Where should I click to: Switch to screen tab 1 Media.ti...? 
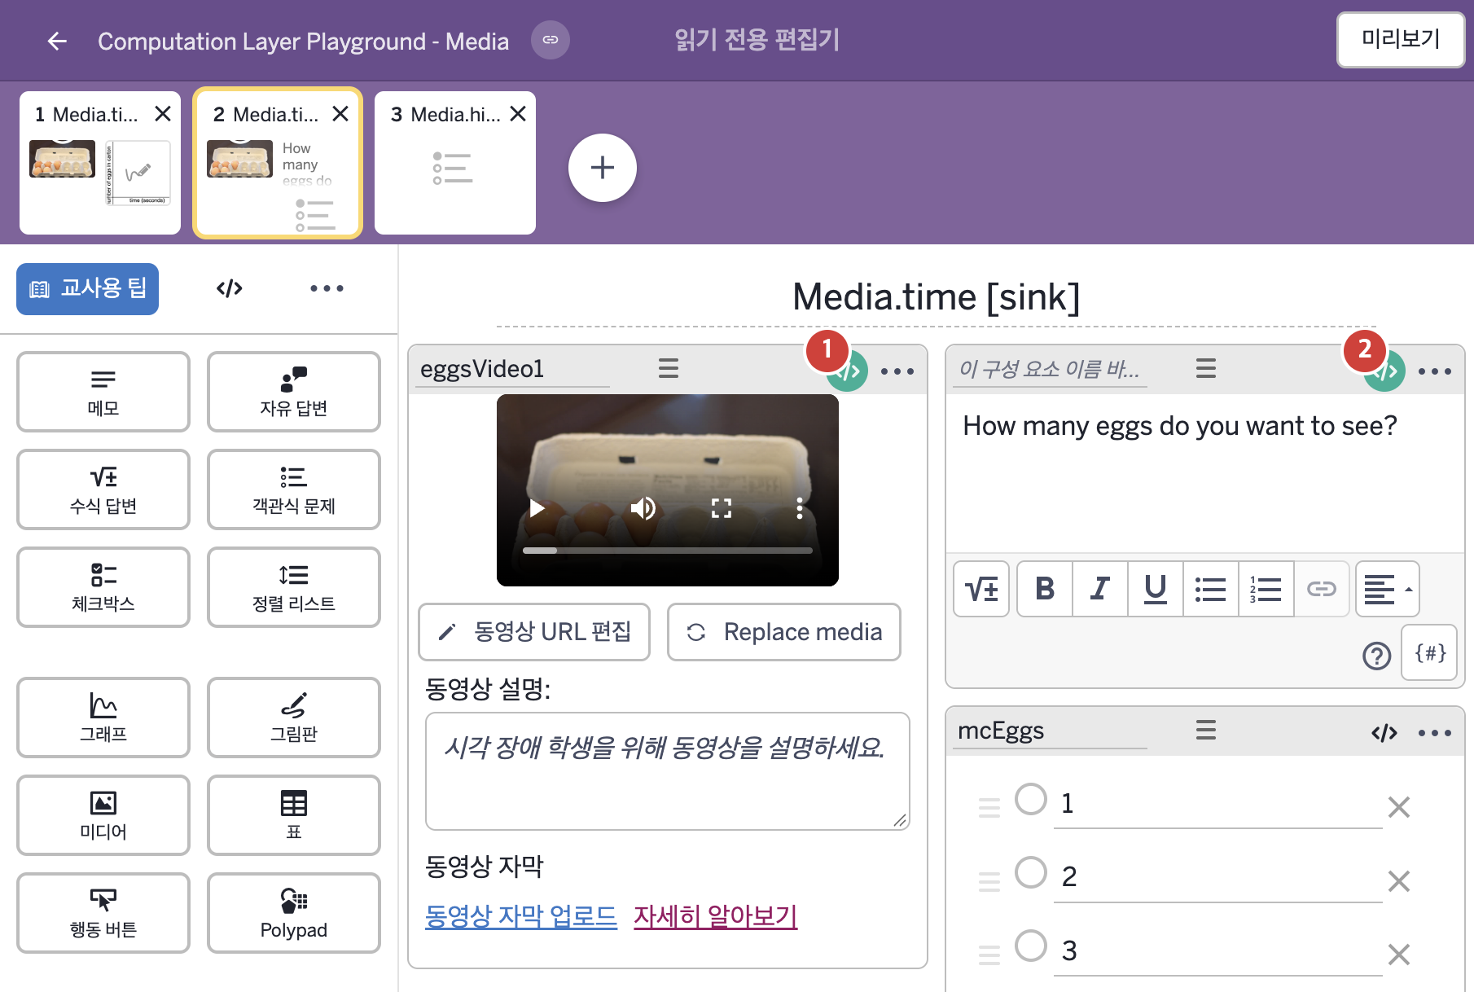[x=100, y=163]
